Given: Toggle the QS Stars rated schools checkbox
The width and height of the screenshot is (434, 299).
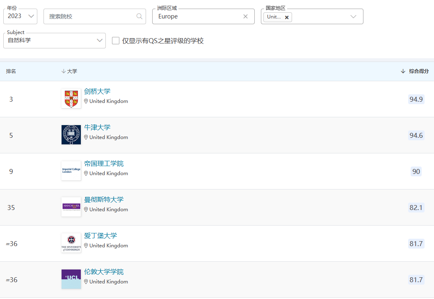Looking at the screenshot, I should point(116,41).
